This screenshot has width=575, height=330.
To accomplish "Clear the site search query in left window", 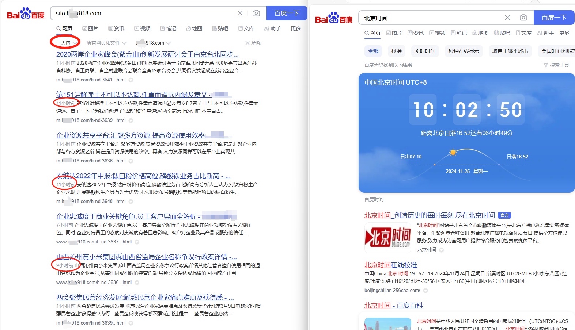I will coord(240,13).
